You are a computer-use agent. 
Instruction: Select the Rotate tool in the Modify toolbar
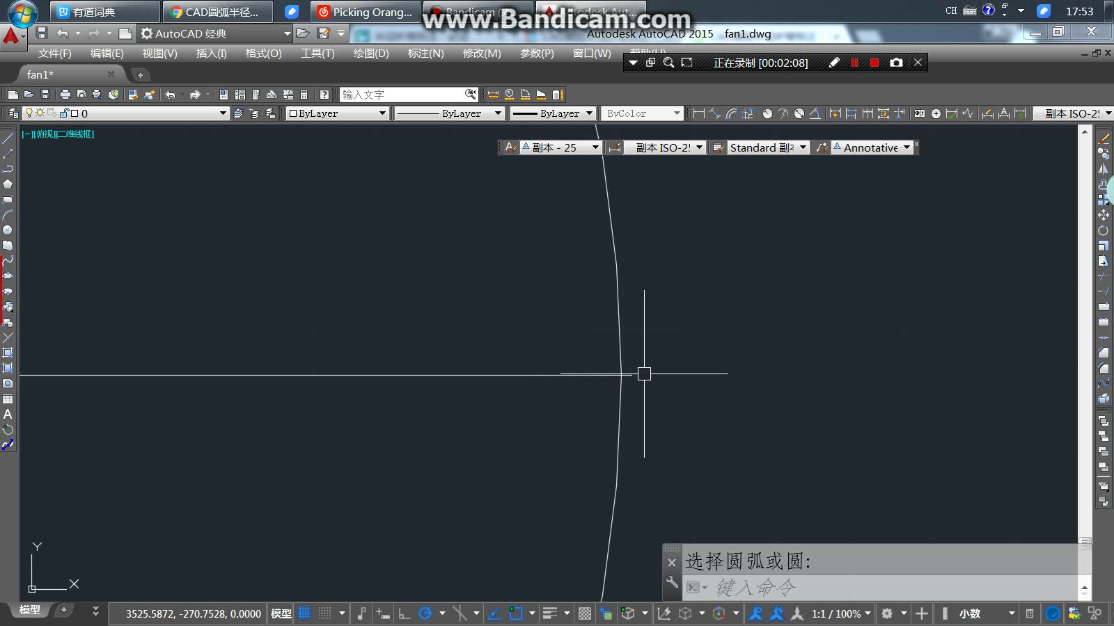pos(1104,230)
